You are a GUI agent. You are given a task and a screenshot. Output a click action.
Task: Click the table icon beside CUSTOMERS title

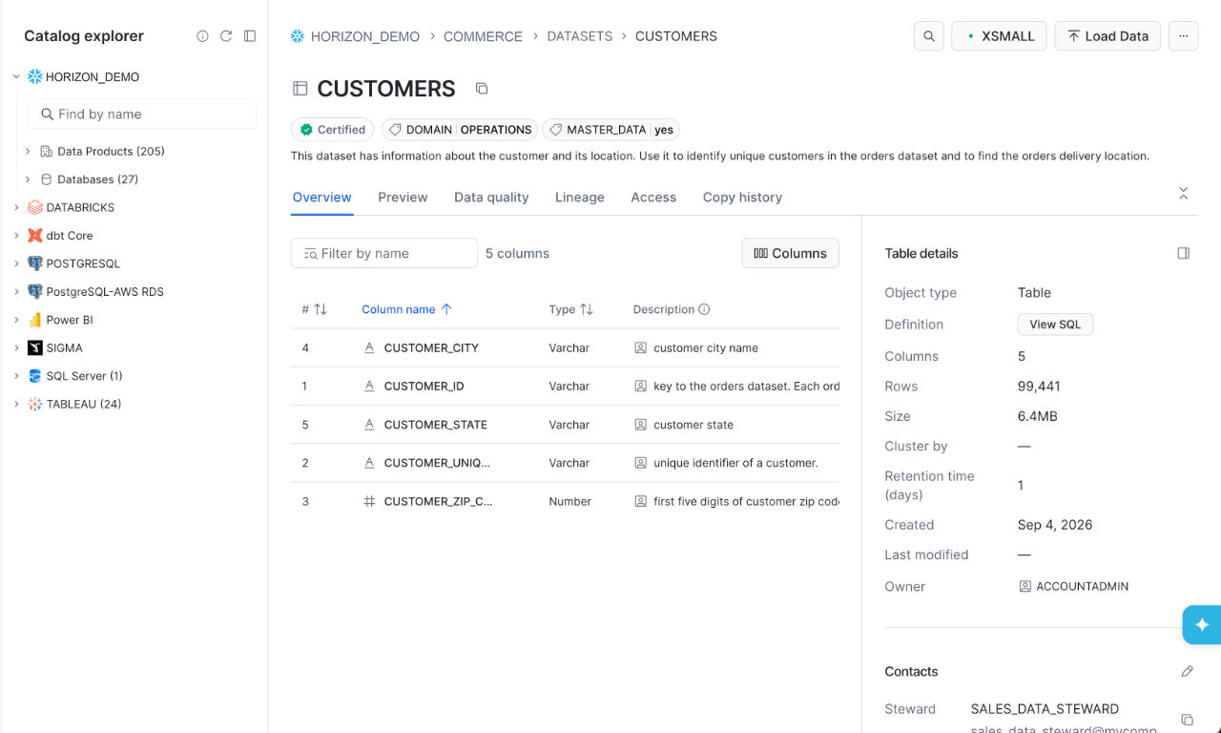pyautogui.click(x=300, y=89)
